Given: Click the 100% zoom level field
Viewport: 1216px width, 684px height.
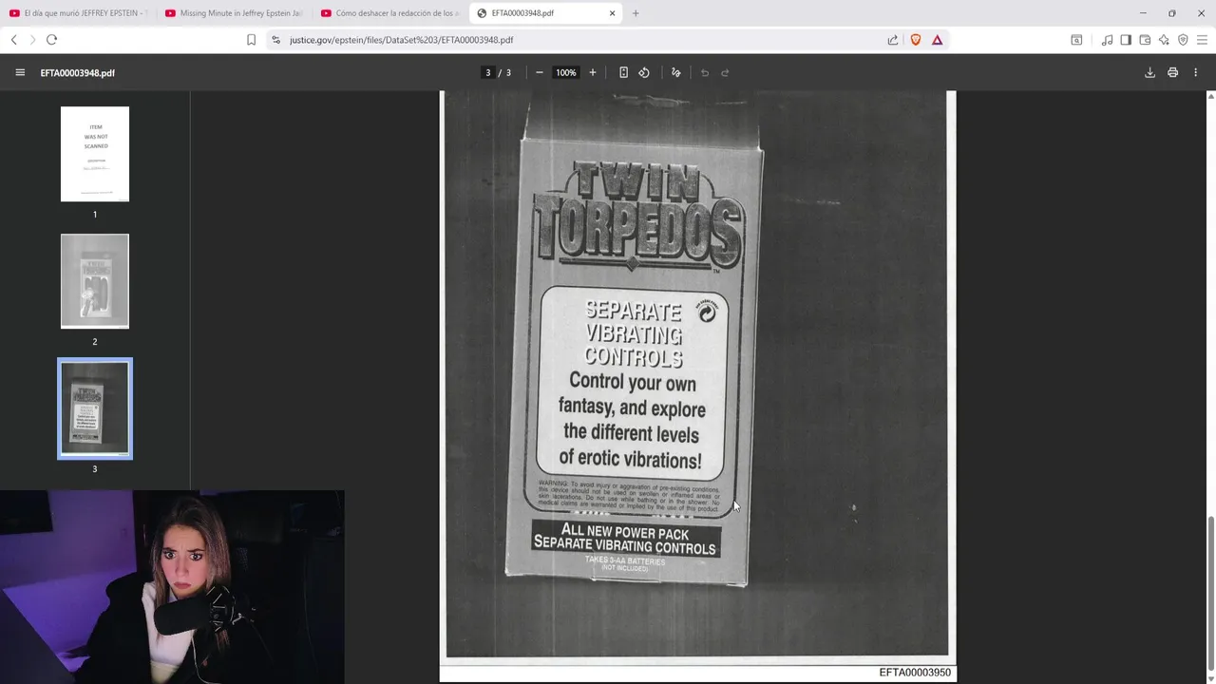Looking at the screenshot, I should tap(566, 72).
